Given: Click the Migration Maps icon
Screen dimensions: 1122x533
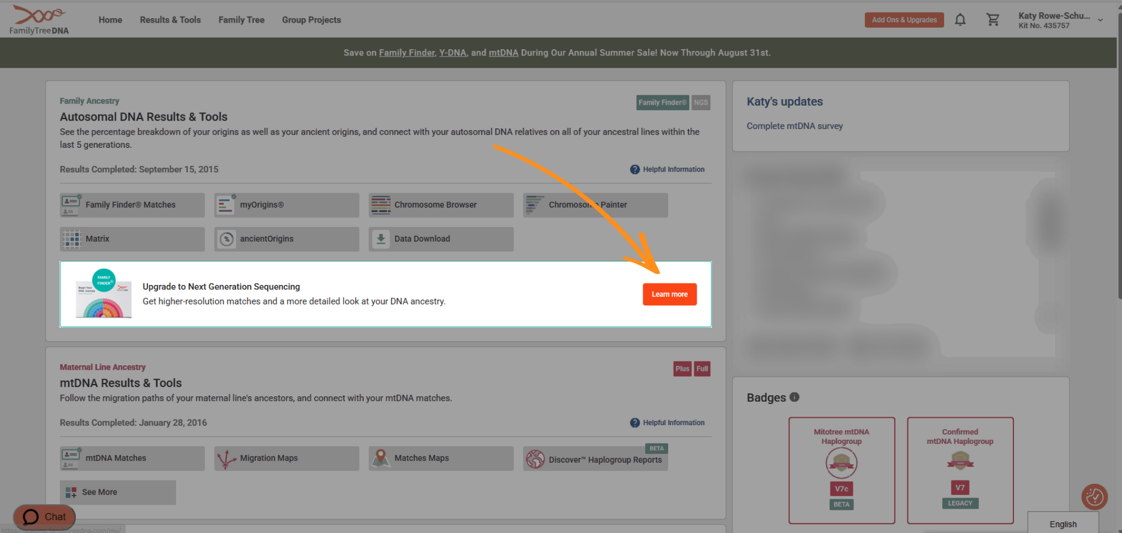Looking at the screenshot, I should tap(227, 459).
